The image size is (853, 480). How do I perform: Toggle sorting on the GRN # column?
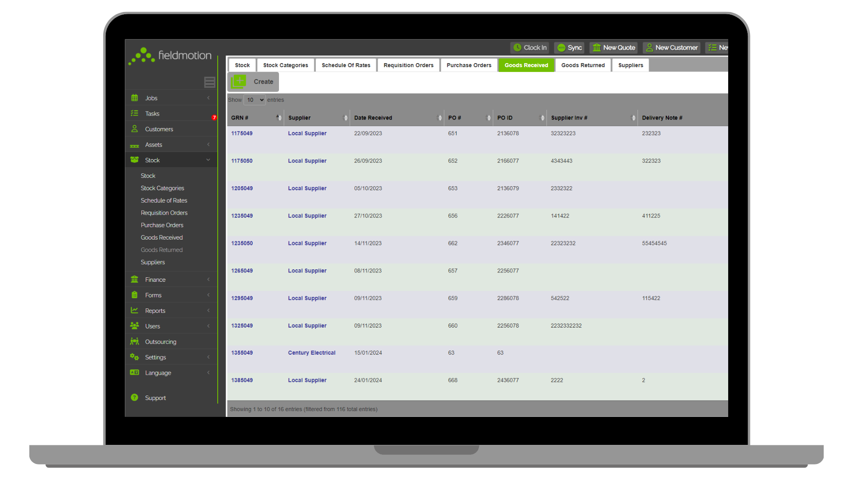coord(279,117)
